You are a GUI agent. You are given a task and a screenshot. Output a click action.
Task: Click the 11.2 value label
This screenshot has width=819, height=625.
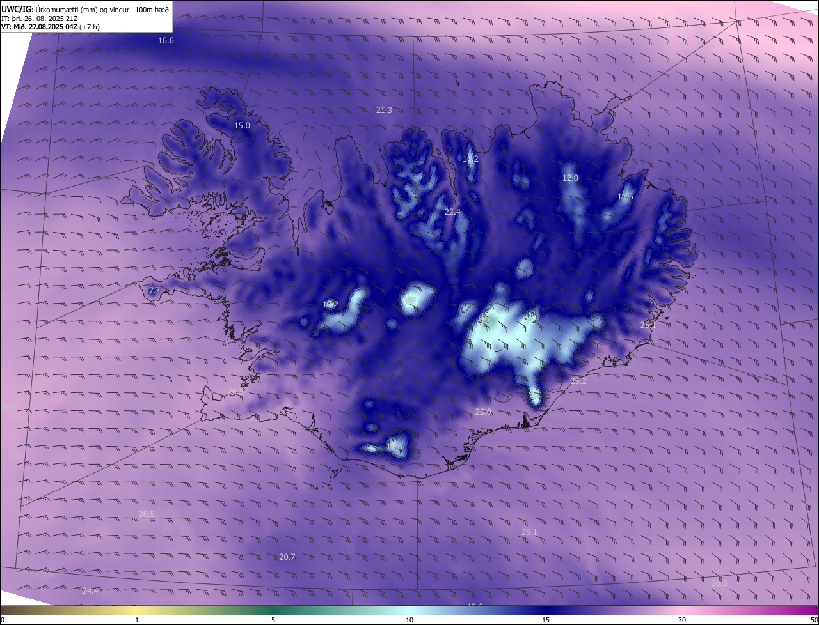click(470, 159)
